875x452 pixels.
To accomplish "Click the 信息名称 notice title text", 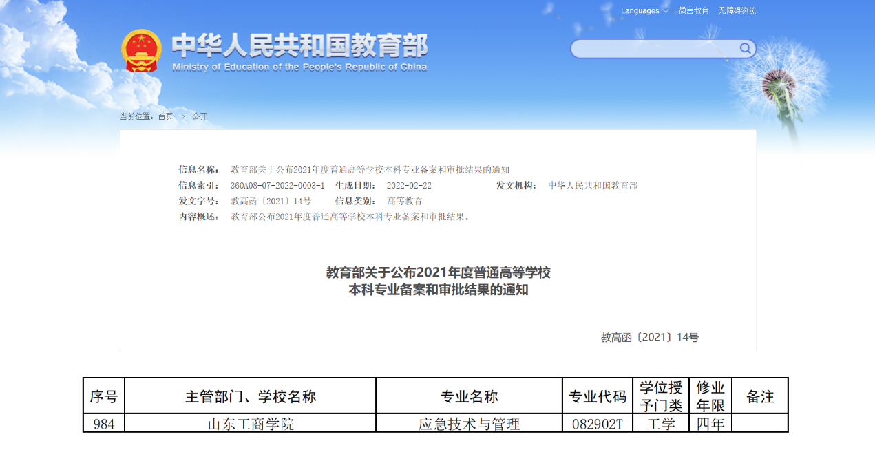I will 370,170.
